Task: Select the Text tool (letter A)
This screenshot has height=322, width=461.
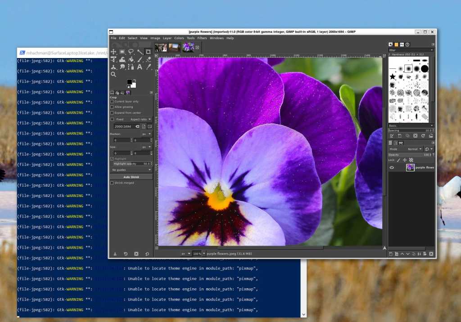Action: pyautogui.click(x=140, y=67)
